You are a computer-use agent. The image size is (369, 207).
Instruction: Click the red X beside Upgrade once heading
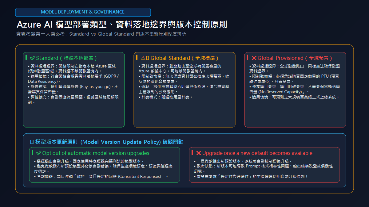(x=199, y=153)
